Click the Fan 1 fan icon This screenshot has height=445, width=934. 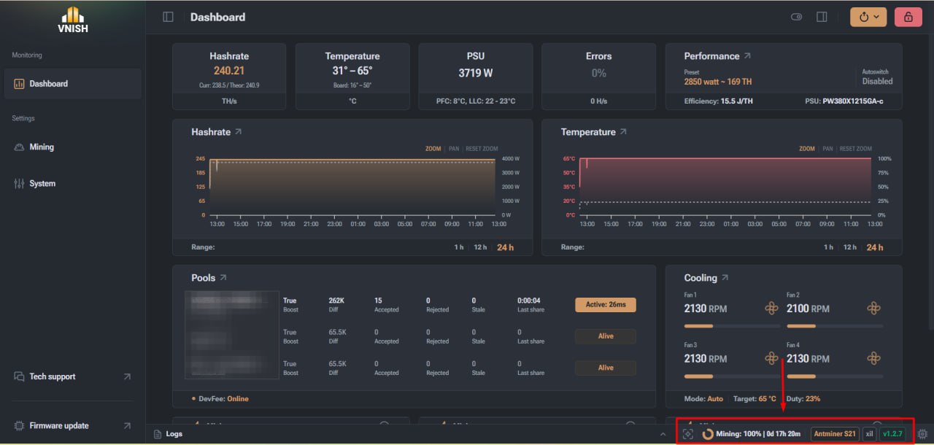click(x=771, y=309)
